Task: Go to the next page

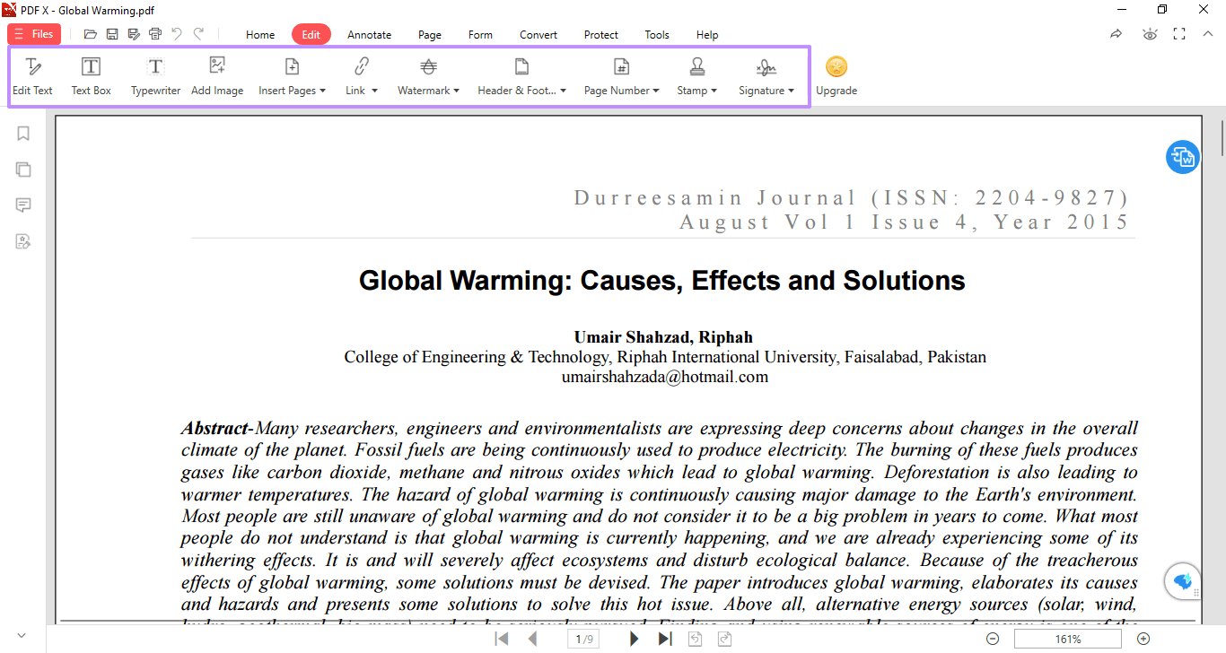Action: (x=634, y=638)
